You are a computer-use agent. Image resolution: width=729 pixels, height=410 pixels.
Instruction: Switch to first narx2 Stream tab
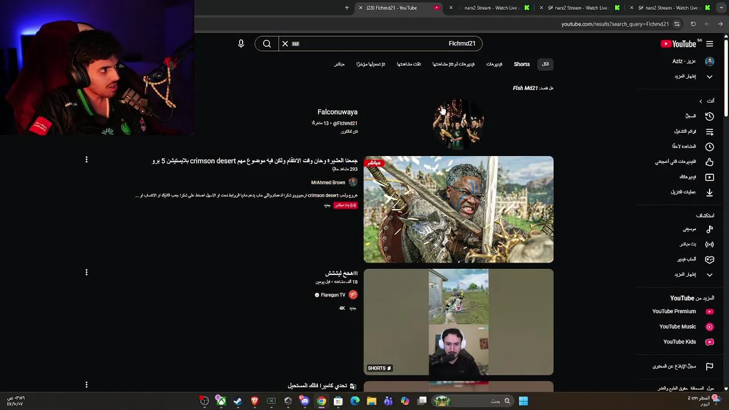[490, 8]
